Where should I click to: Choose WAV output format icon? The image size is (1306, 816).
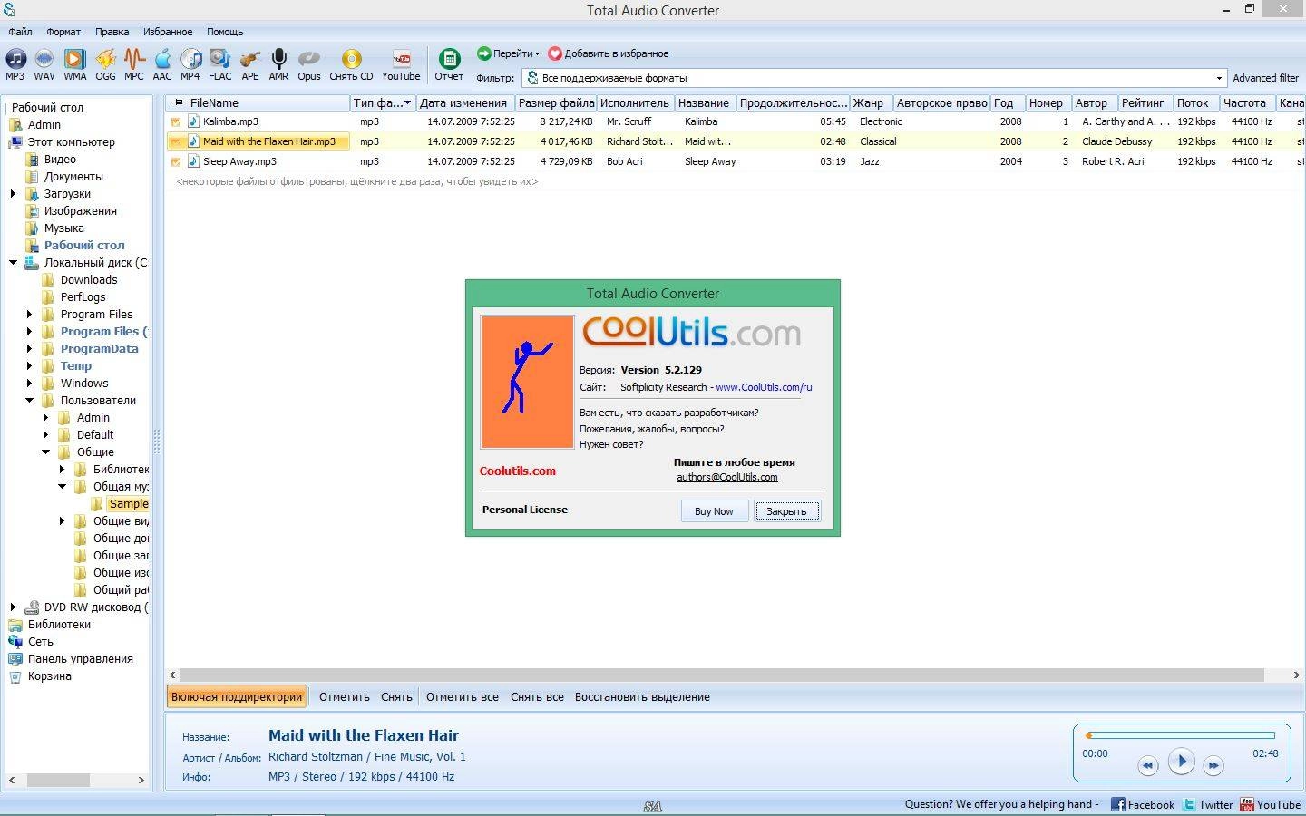44,65
